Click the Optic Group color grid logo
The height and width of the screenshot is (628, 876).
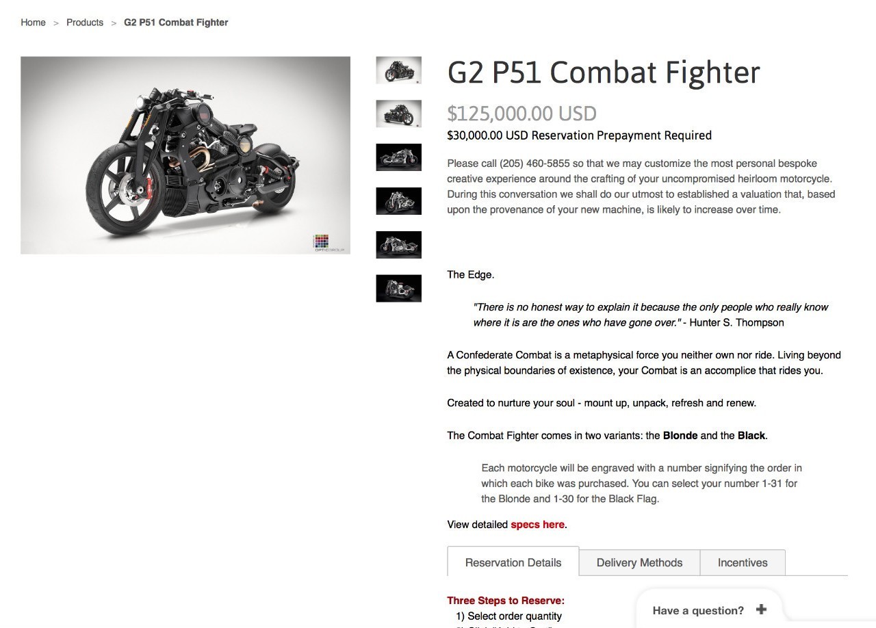pyautogui.click(x=321, y=242)
